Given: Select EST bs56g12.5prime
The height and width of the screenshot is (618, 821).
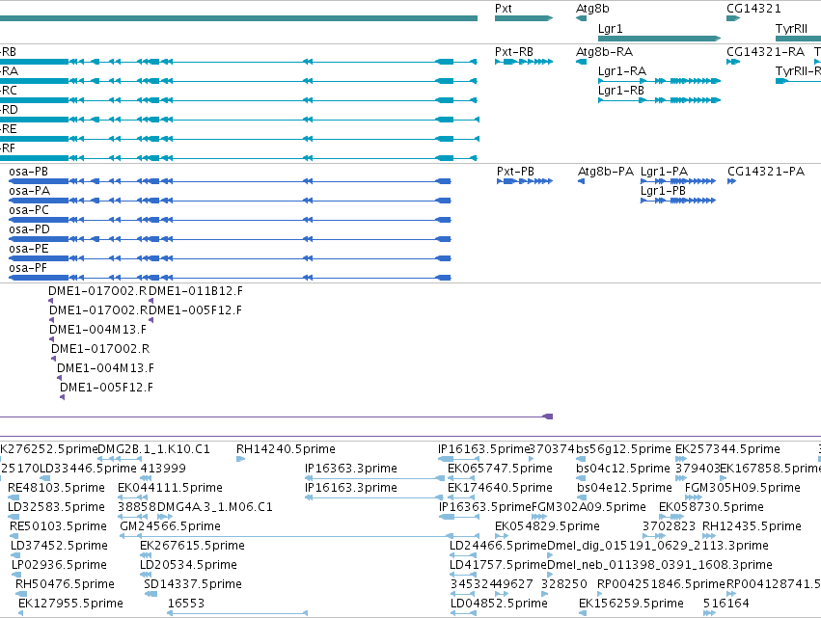Looking at the screenshot, I should coord(623,449).
